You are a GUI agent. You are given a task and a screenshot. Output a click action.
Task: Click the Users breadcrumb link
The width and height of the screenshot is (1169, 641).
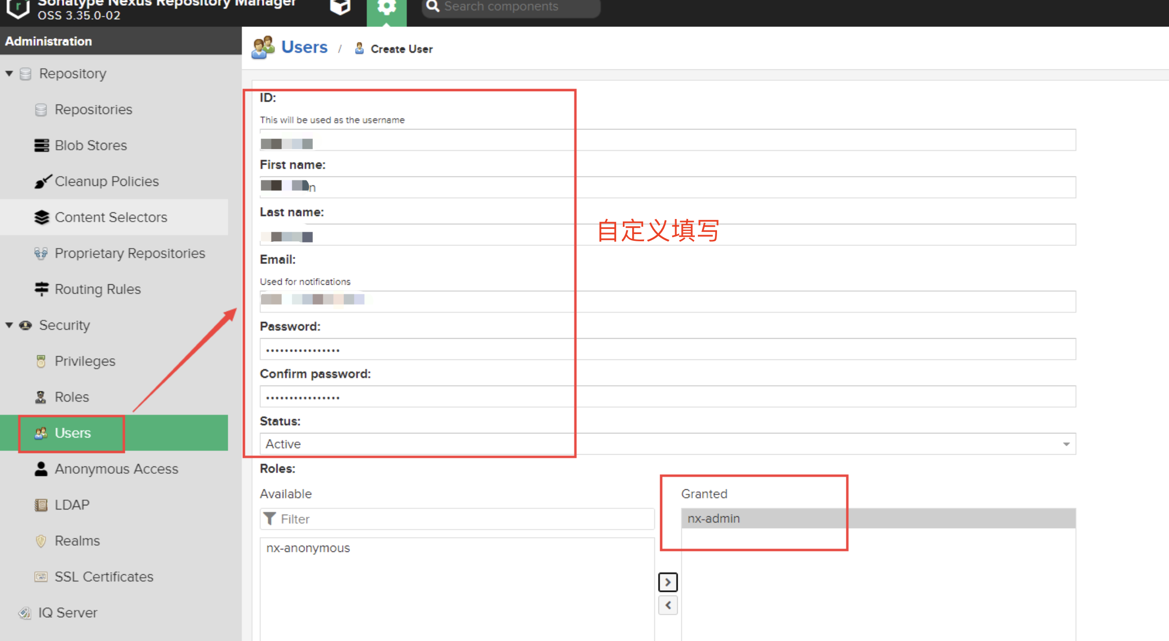(304, 47)
